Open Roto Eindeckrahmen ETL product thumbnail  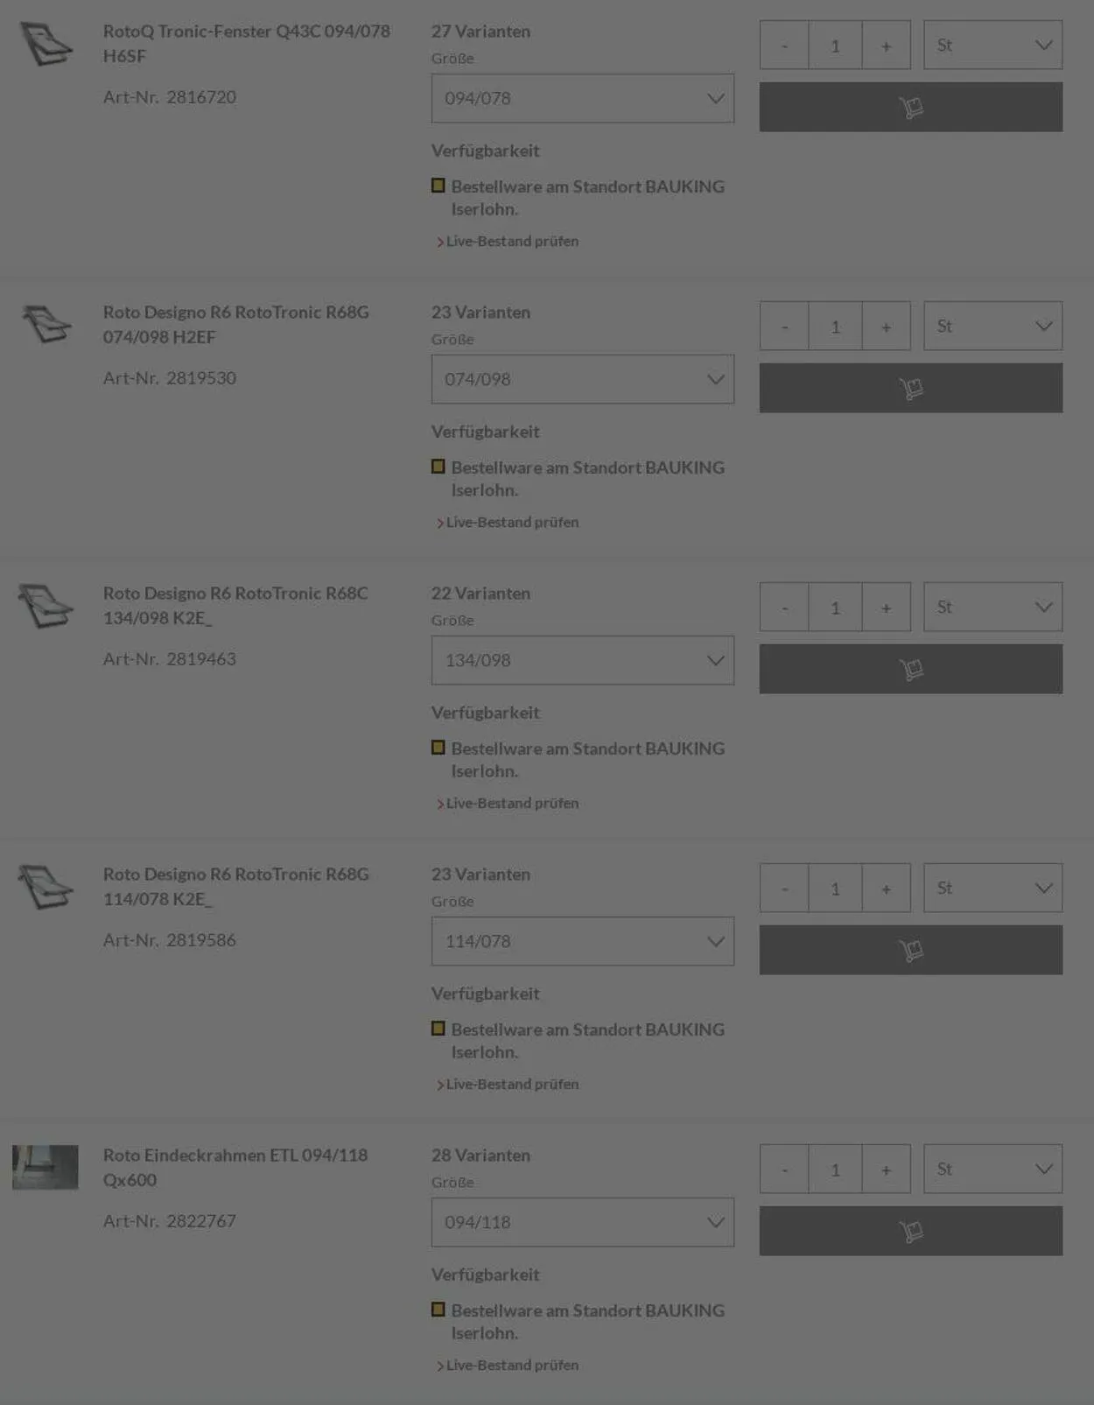pos(46,1167)
